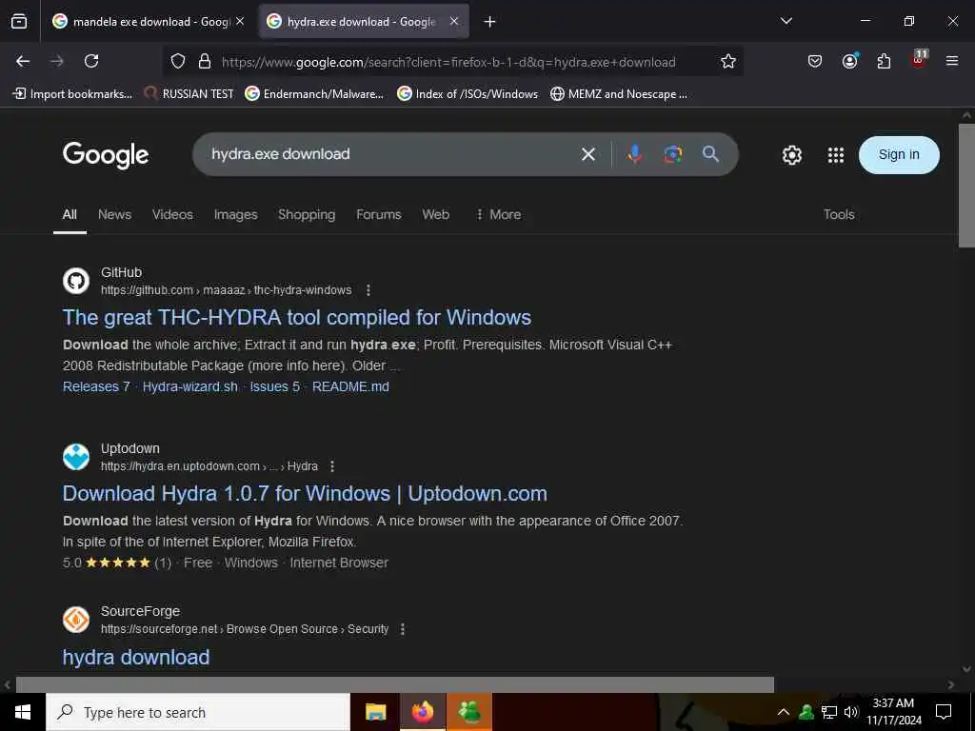
Task: Click the Sign in button
Action: click(899, 155)
